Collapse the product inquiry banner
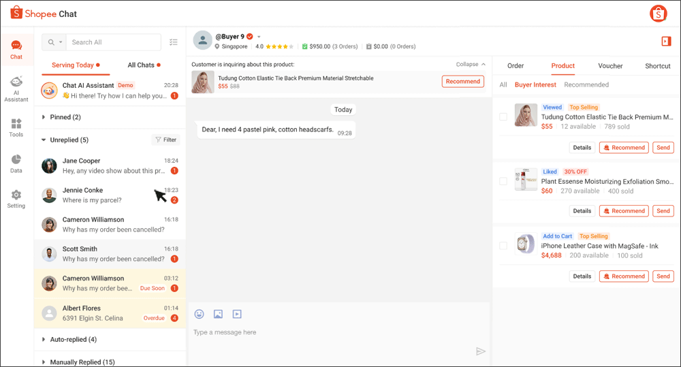Image resolution: width=681 pixels, height=367 pixels. click(x=471, y=64)
